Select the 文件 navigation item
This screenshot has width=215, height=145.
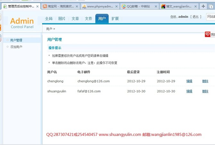pos(88,19)
